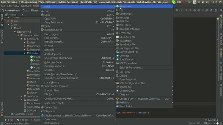The width and height of the screenshot is (223, 125).
Task: Click the Run play button in toolbar
Action: point(186,10)
